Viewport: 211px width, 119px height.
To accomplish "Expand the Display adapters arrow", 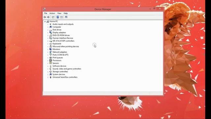I will [48, 33].
